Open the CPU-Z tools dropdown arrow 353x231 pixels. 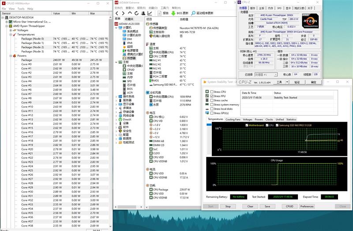pyautogui.click(x=286, y=82)
